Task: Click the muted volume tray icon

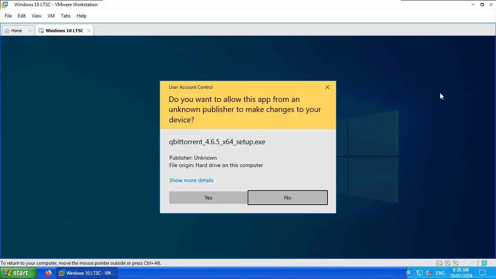Action: pyautogui.click(x=429, y=273)
